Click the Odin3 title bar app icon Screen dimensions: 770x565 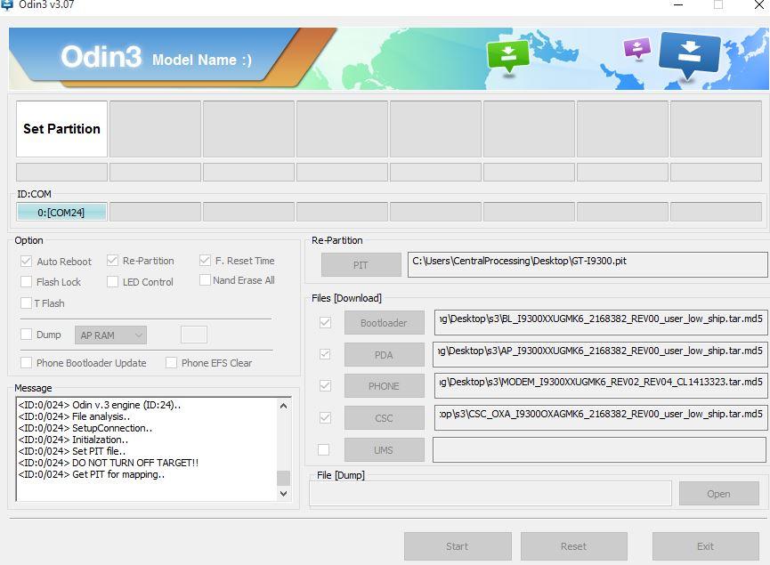6,5
